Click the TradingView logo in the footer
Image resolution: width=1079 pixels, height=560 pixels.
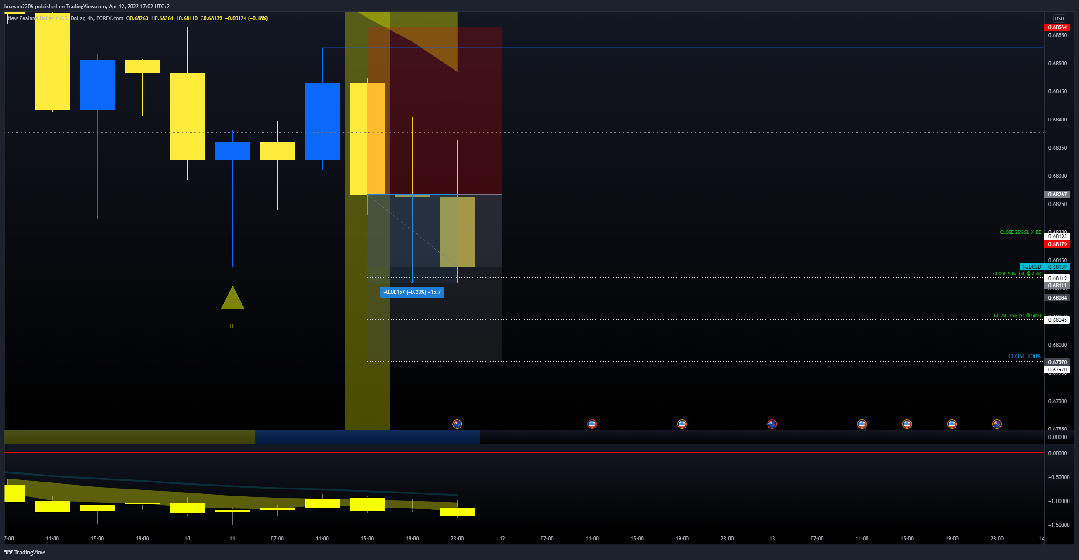(x=25, y=552)
